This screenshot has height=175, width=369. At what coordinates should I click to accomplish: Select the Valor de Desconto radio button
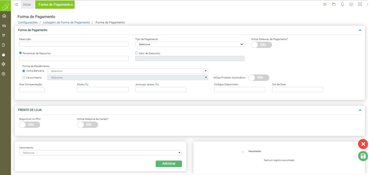pyautogui.click(x=137, y=53)
